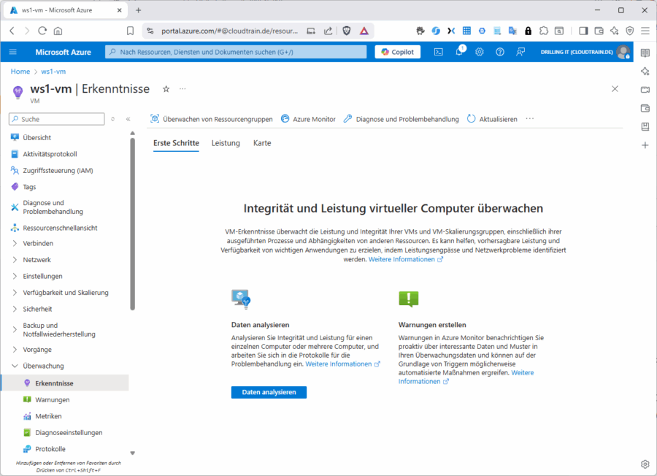The height and width of the screenshot is (476, 657).
Task: Focus the Azure global search box
Action: click(236, 52)
